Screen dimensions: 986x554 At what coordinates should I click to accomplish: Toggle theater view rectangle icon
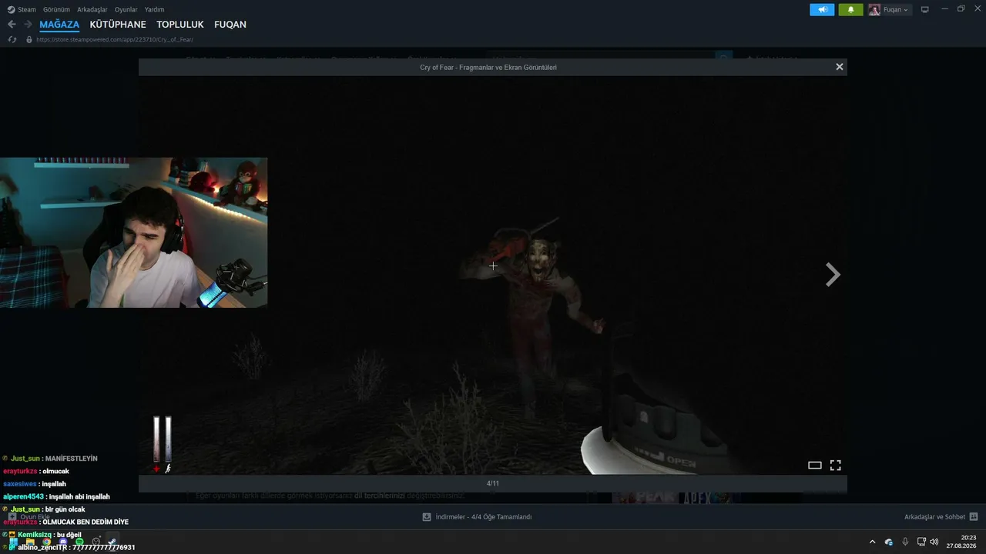tap(815, 466)
